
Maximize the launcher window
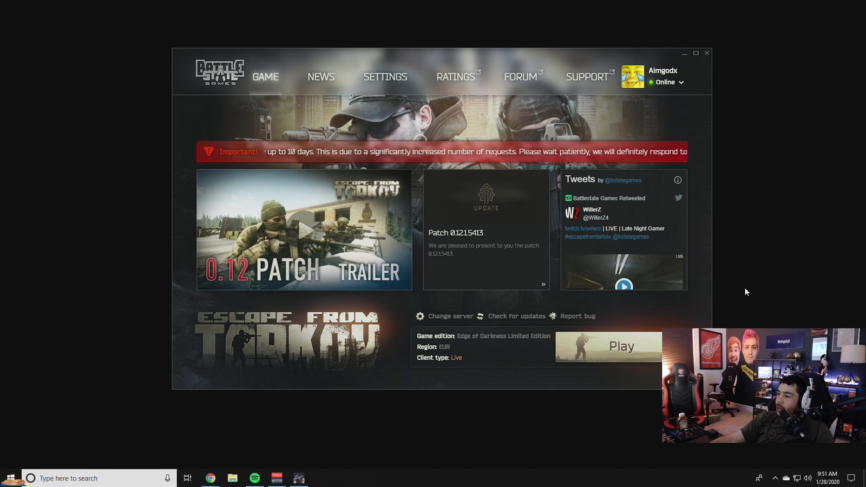[696, 53]
